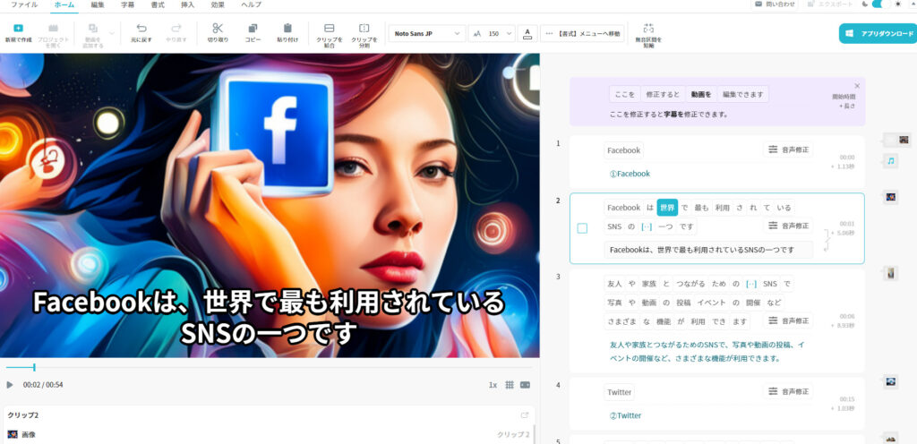Viewport: 917px width, 444px height.
Task: Open the 効果 tab
Action: click(x=219, y=4)
